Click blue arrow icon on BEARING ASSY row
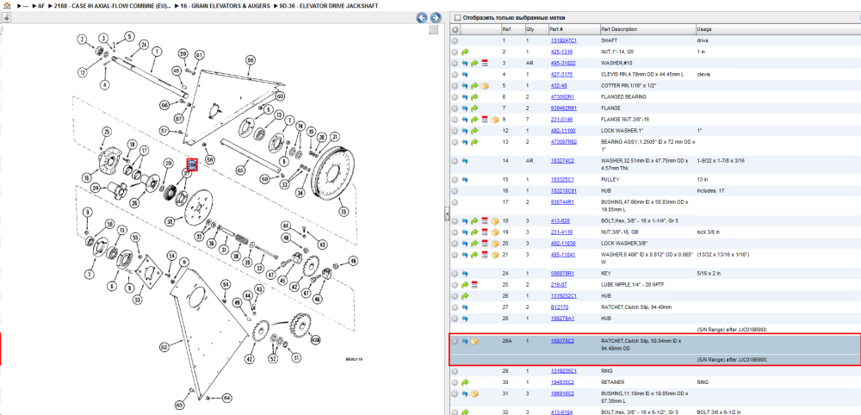Viewport: 861px width, 415px height. pos(465,141)
